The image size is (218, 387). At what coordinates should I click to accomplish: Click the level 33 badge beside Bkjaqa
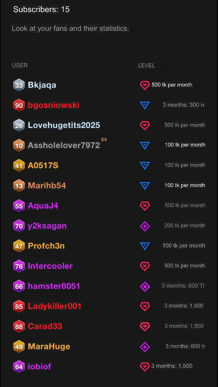(x=19, y=85)
